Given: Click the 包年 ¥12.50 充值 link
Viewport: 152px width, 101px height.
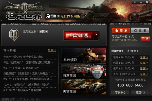Looking at the screenshot, I should tap(144, 68).
